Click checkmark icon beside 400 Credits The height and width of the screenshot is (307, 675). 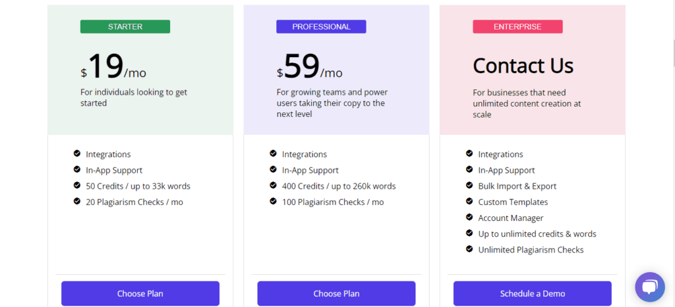point(273,185)
